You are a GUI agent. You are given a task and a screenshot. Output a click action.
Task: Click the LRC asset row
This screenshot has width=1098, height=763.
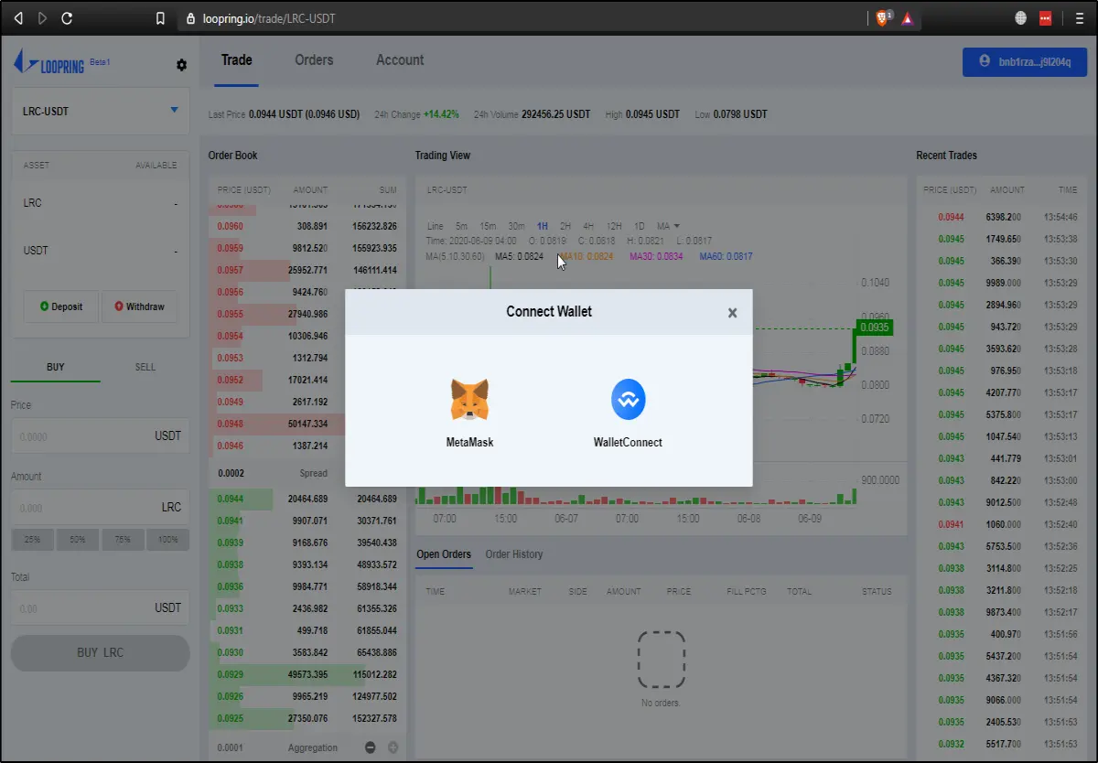tap(101, 203)
